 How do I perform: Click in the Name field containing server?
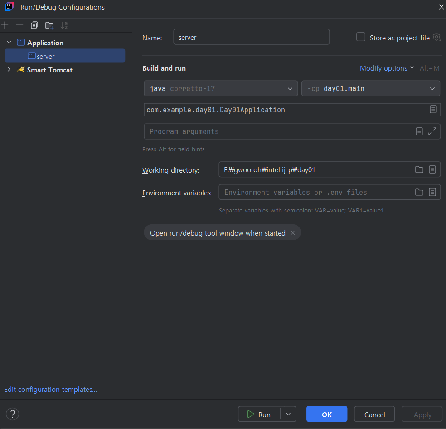[x=252, y=37]
